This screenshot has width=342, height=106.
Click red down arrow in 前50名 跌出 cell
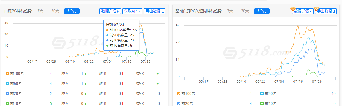(123, 84)
